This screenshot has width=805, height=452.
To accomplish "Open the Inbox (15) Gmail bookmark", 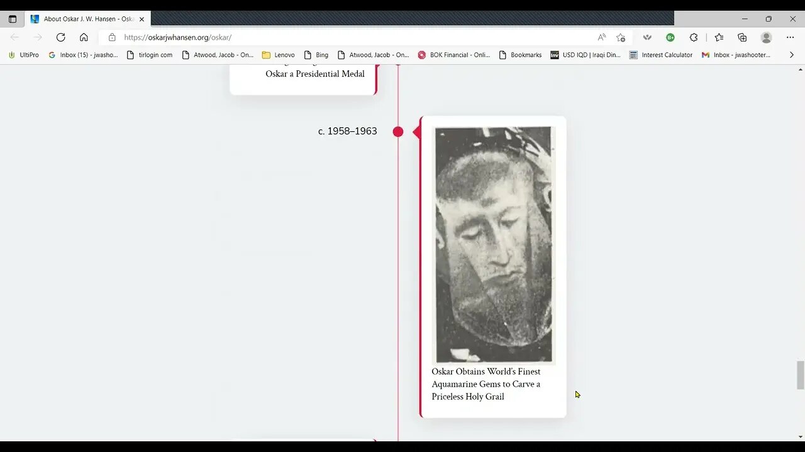I will pyautogui.click(x=83, y=55).
